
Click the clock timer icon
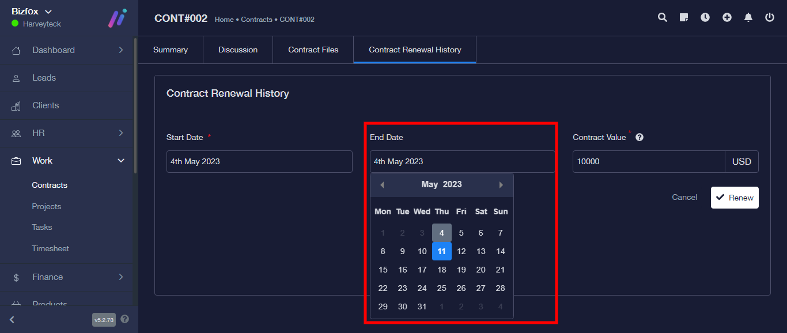pos(705,17)
